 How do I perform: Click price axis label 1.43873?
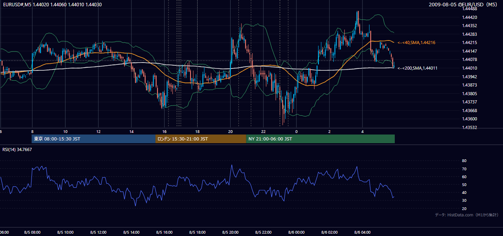(470, 85)
